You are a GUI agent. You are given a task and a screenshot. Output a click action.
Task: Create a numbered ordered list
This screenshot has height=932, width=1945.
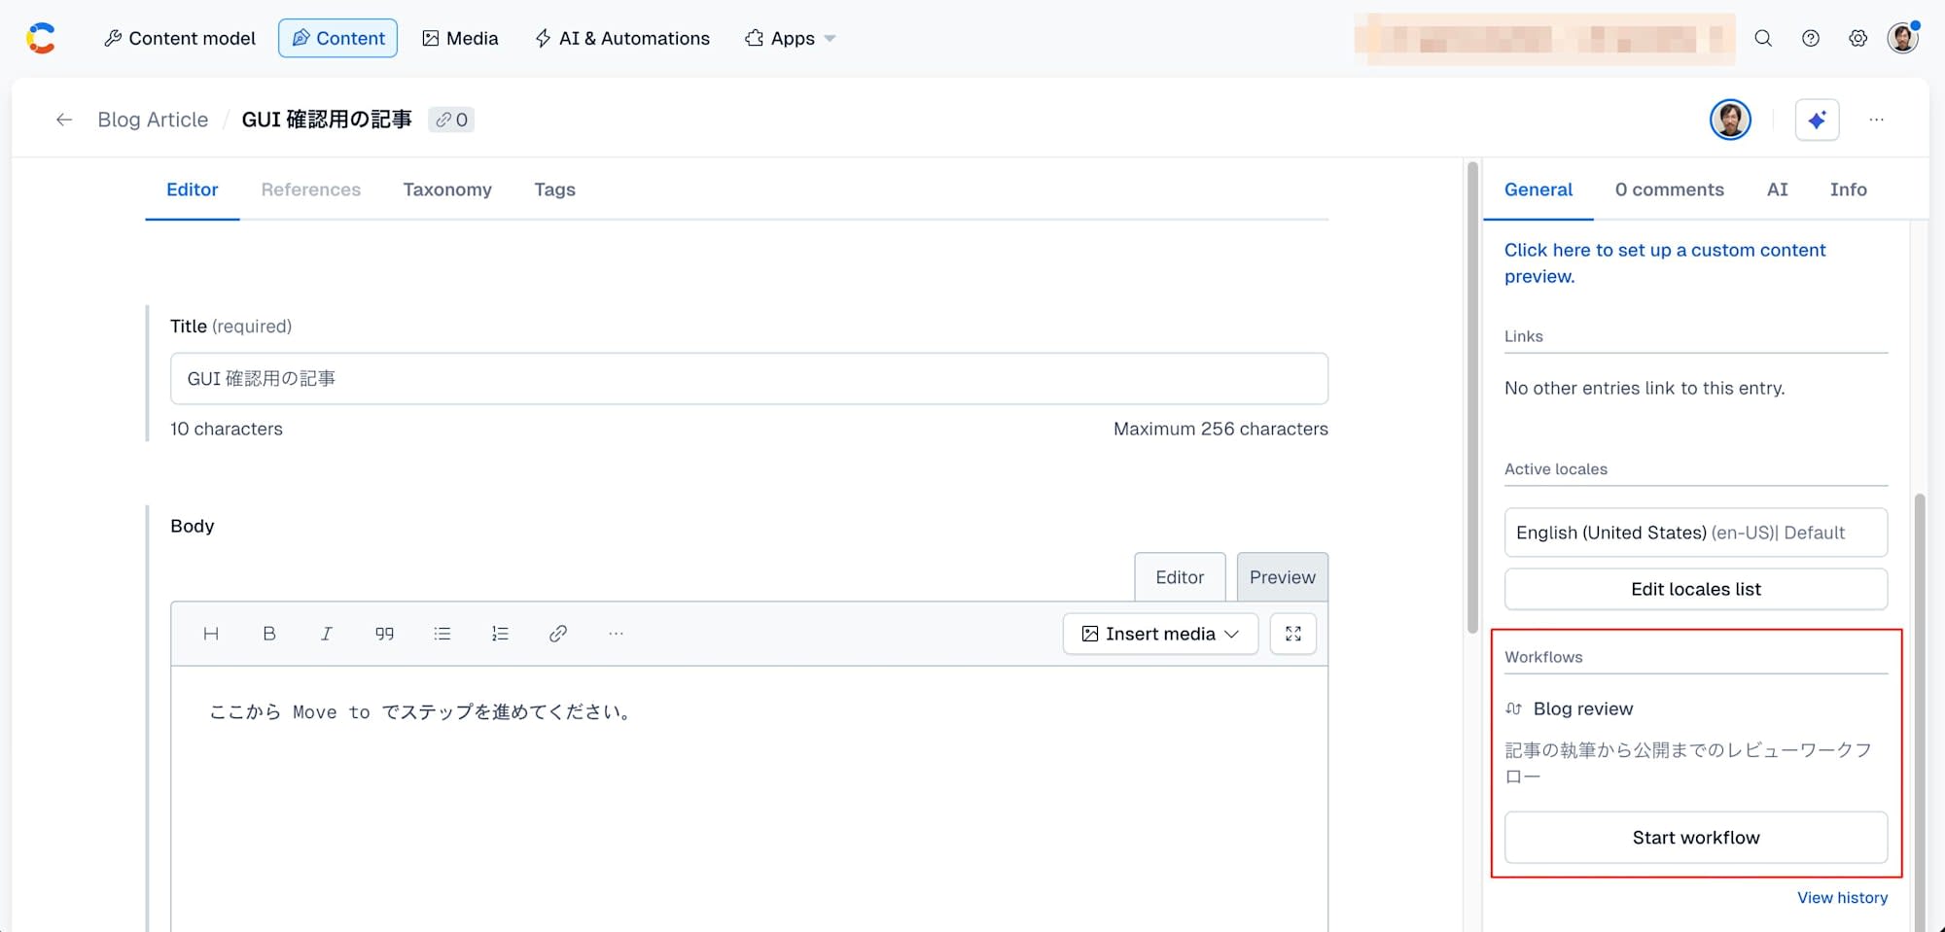[500, 634]
